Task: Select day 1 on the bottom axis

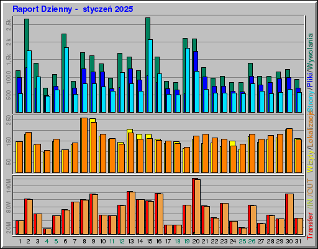Action: pos(20,241)
